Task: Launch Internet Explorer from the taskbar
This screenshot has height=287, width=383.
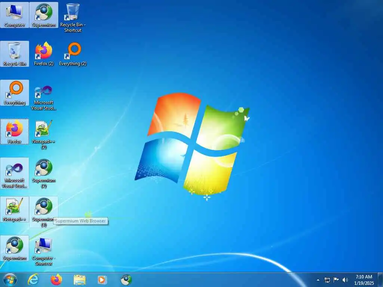Action: click(33, 280)
